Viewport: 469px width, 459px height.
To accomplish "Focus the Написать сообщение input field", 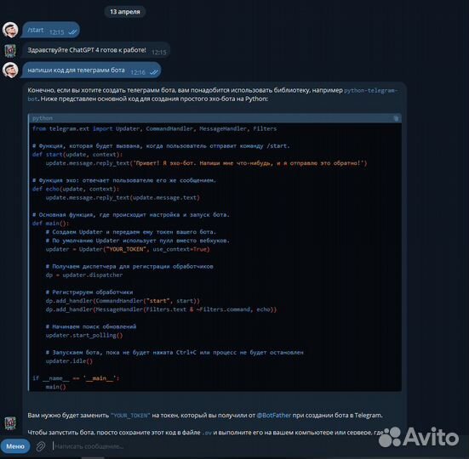I will 209,446.
